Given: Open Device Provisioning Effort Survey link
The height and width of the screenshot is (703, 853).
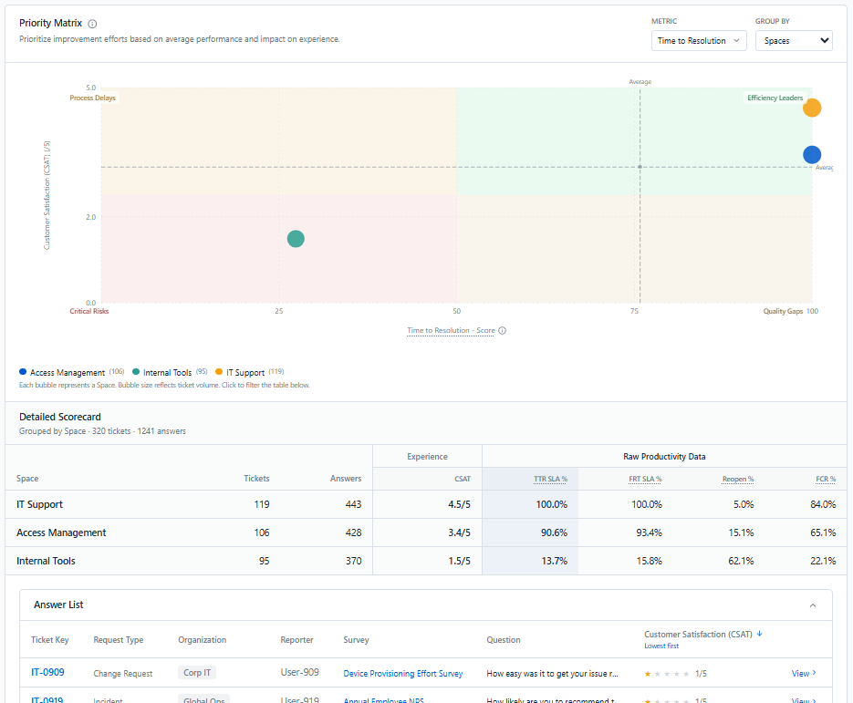Looking at the screenshot, I should [403, 673].
